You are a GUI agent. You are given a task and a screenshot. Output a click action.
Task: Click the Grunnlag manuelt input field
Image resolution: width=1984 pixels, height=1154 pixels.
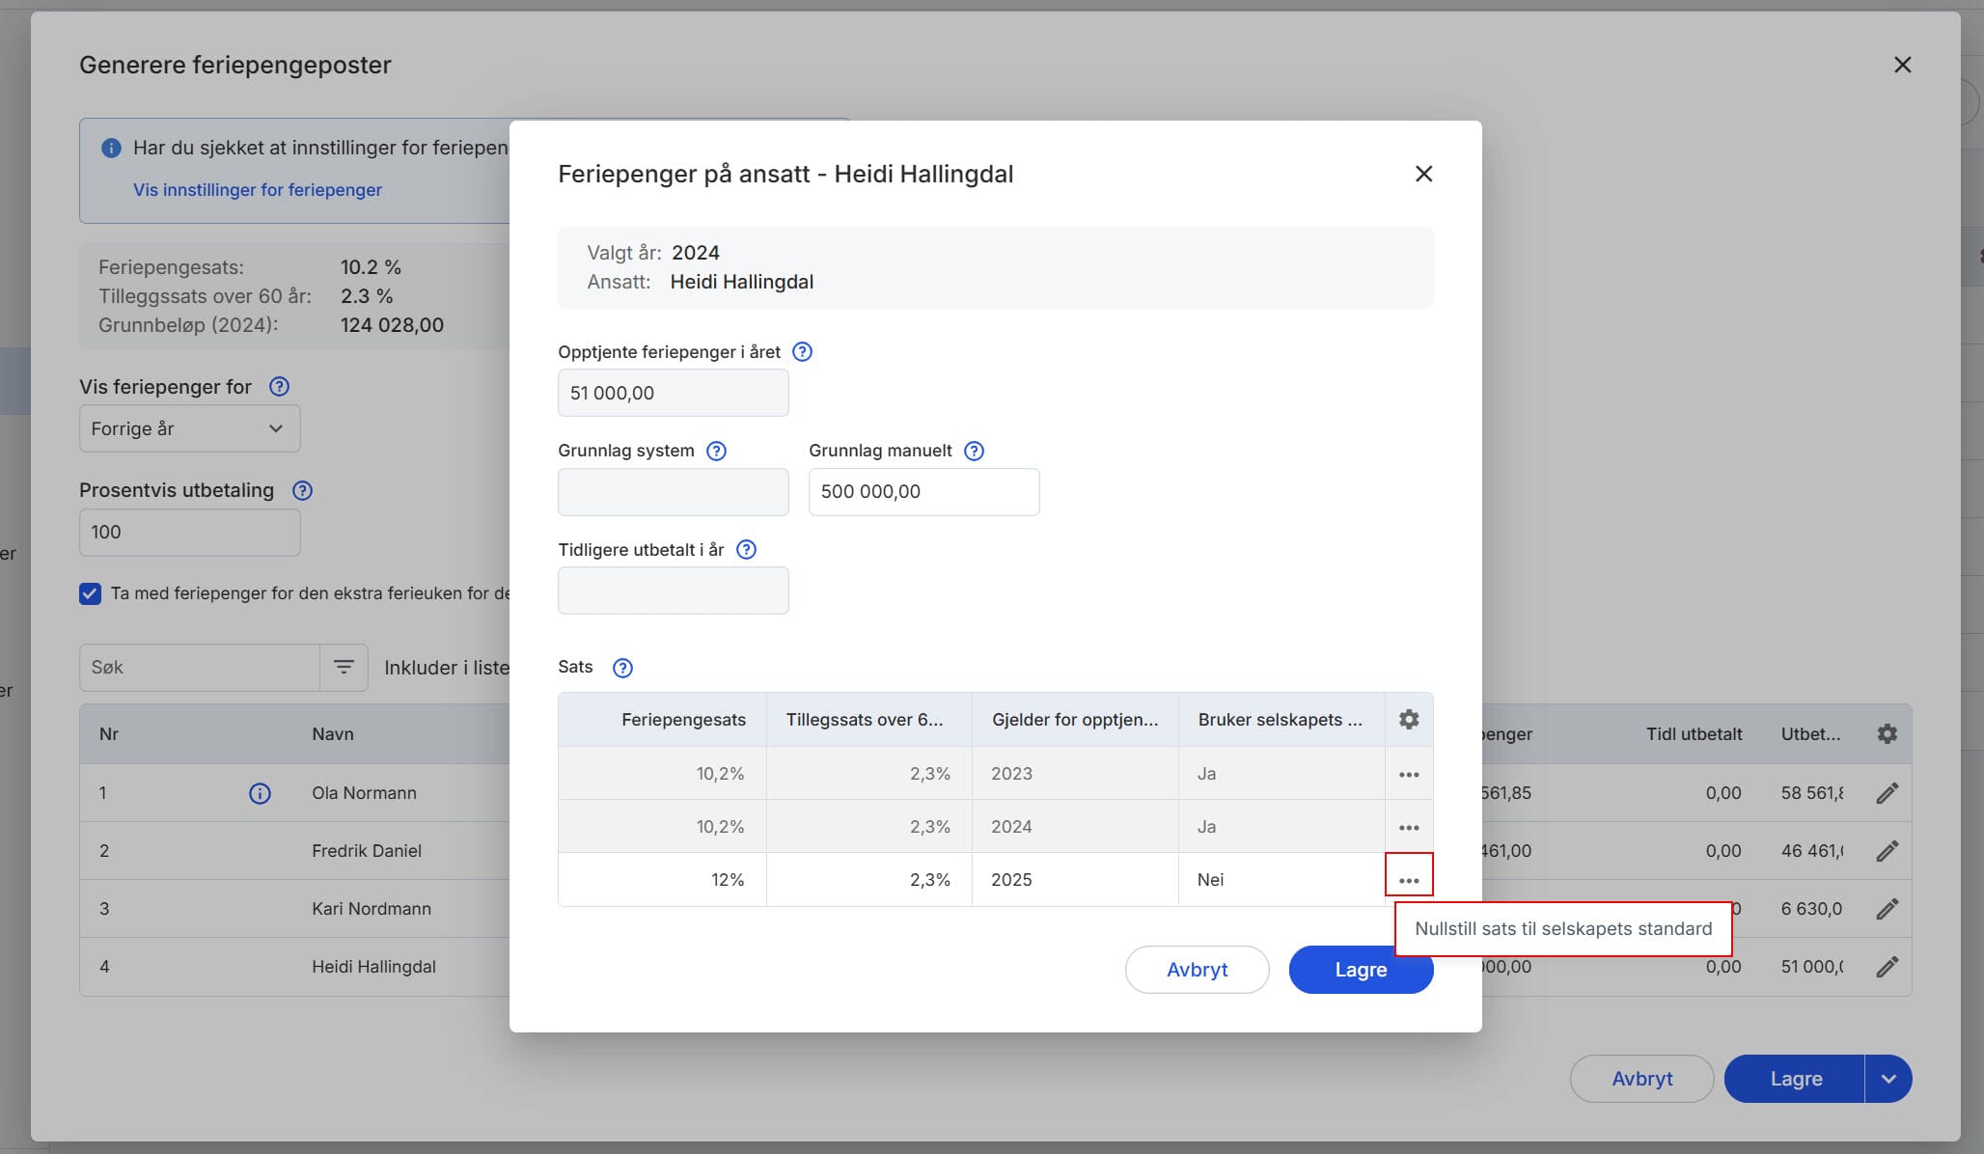pos(923,492)
